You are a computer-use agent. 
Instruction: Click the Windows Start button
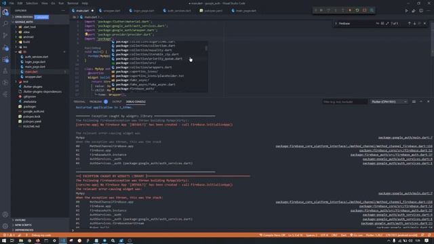tap(4, 241)
